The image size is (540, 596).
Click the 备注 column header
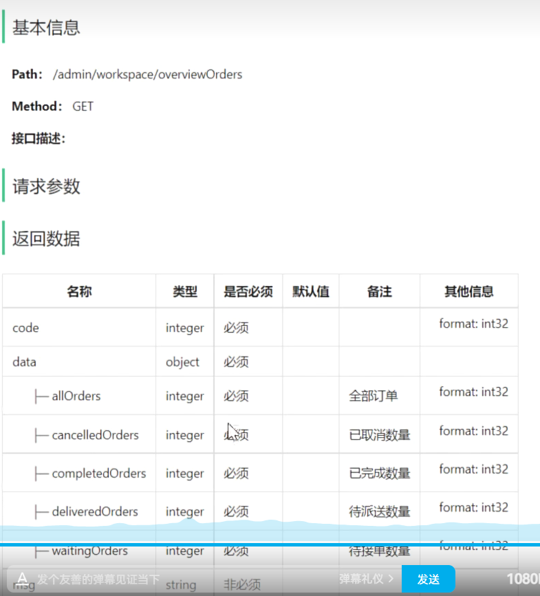379,291
